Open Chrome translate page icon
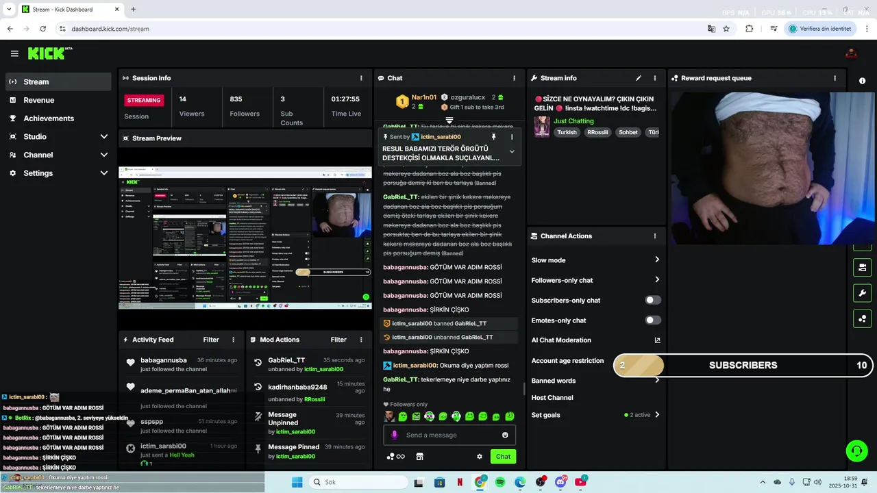 [x=711, y=29]
